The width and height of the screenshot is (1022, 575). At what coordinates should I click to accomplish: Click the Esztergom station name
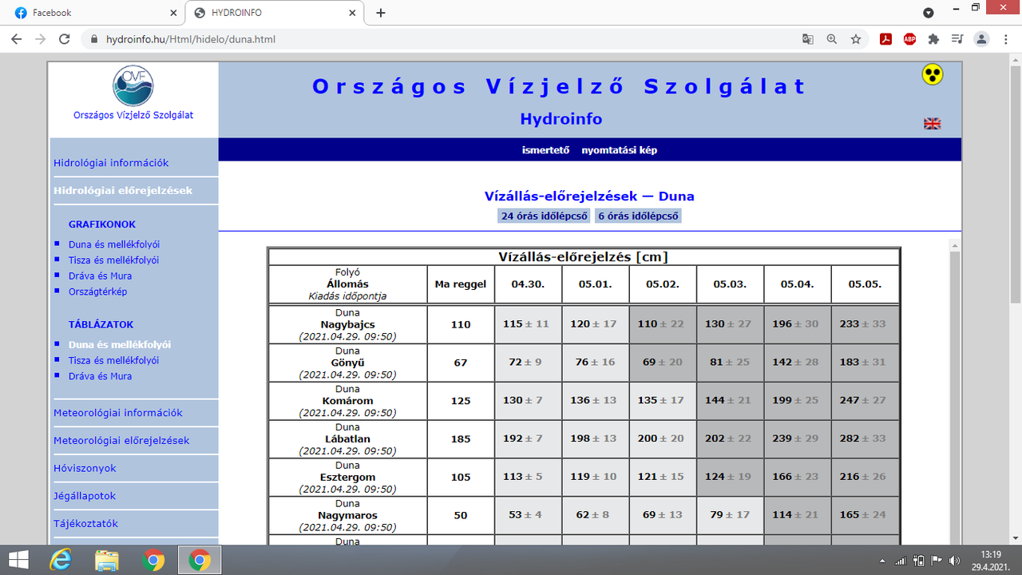coord(348,477)
